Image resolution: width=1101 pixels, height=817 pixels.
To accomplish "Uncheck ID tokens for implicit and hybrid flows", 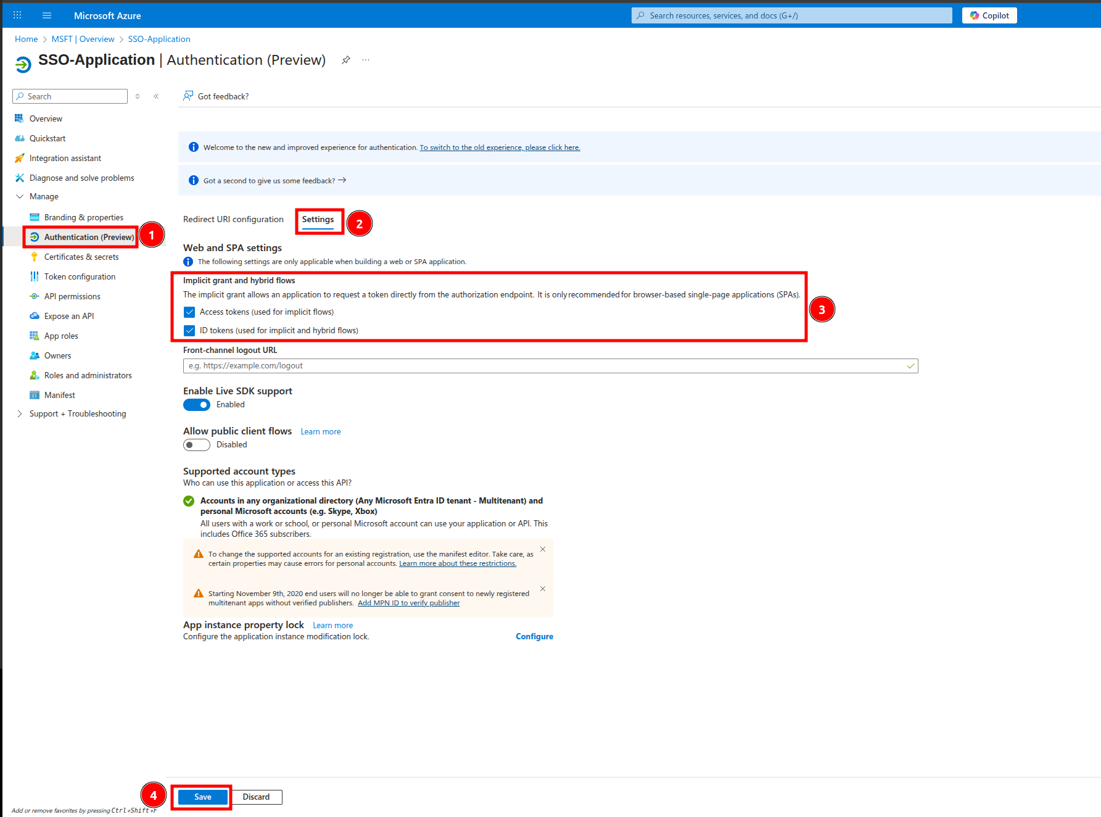I will click(189, 331).
